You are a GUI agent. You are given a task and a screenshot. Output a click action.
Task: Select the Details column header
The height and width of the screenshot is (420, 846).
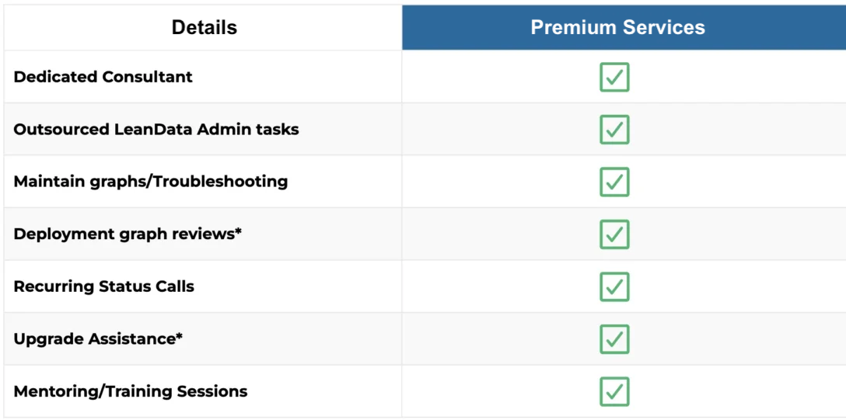pyautogui.click(x=204, y=27)
